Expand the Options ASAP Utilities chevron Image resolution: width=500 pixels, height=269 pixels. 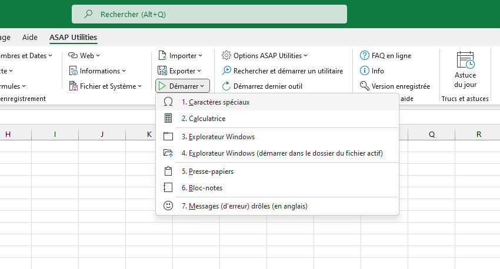click(x=305, y=55)
